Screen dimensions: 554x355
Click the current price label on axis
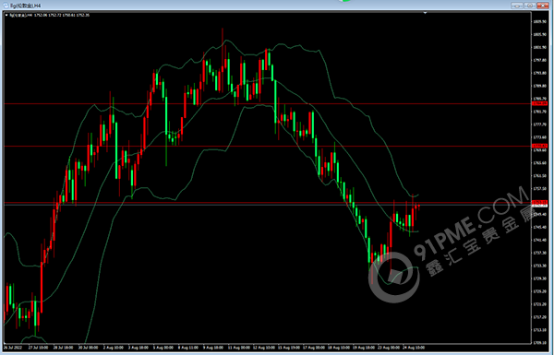click(540, 205)
